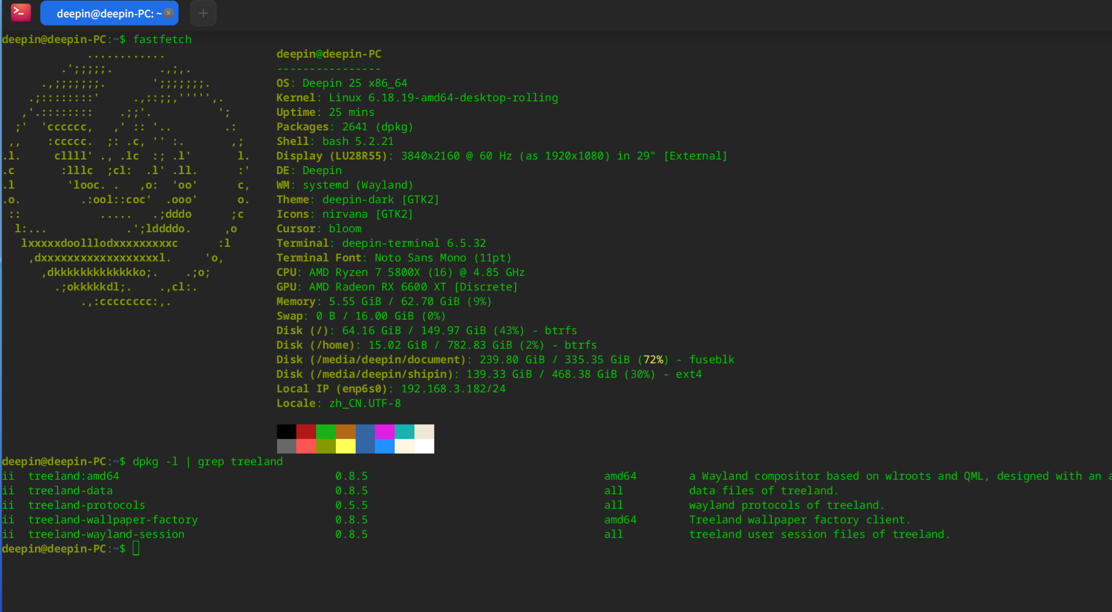The width and height of the screenshot is (1112, 612).
Task: Click the orange-brown color block
Action: [x=346, y=431]
